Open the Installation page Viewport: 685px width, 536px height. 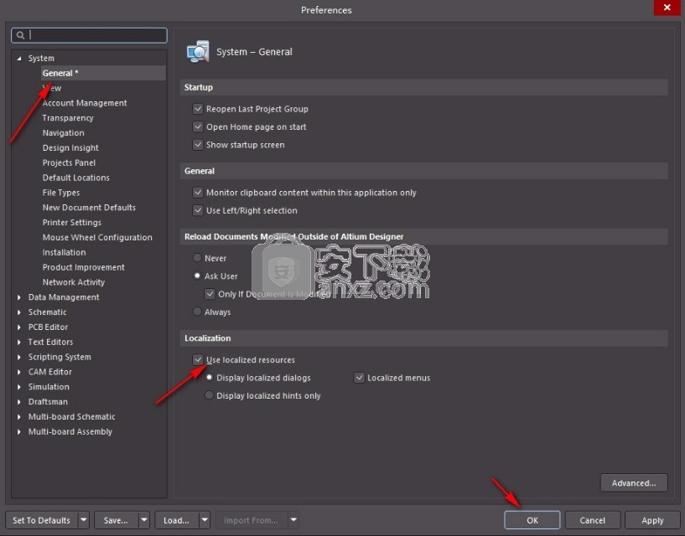coord(65,252)
